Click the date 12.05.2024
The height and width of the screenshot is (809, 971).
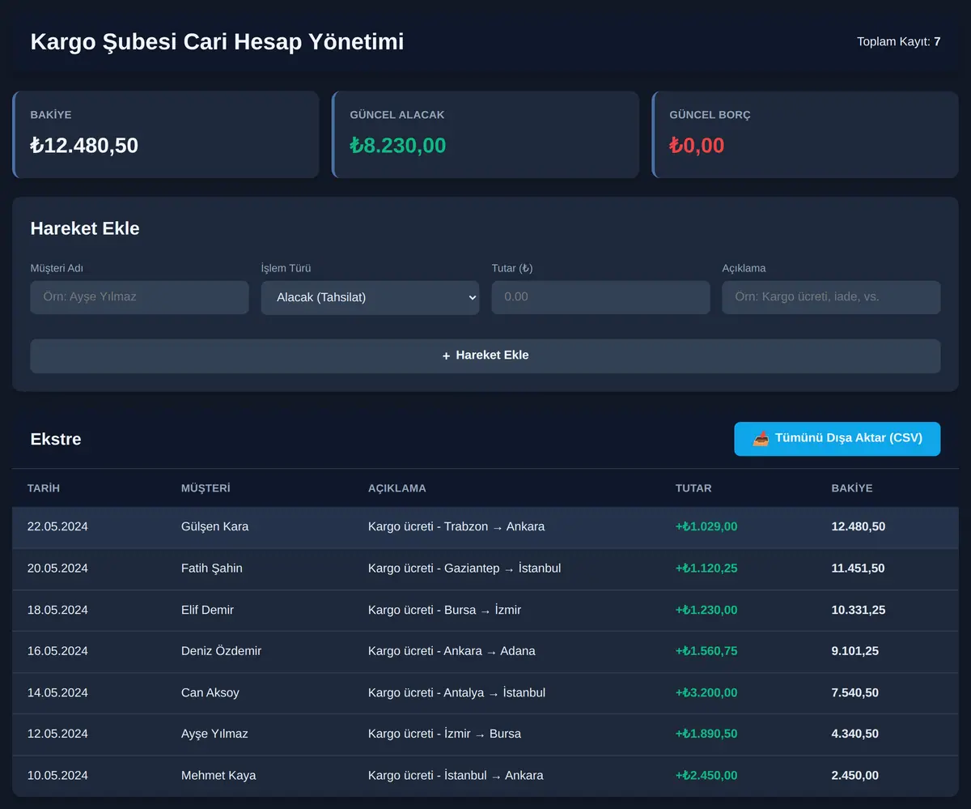57,734
